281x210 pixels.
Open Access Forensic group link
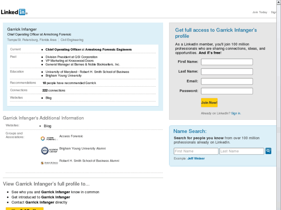tap(71, 136)
